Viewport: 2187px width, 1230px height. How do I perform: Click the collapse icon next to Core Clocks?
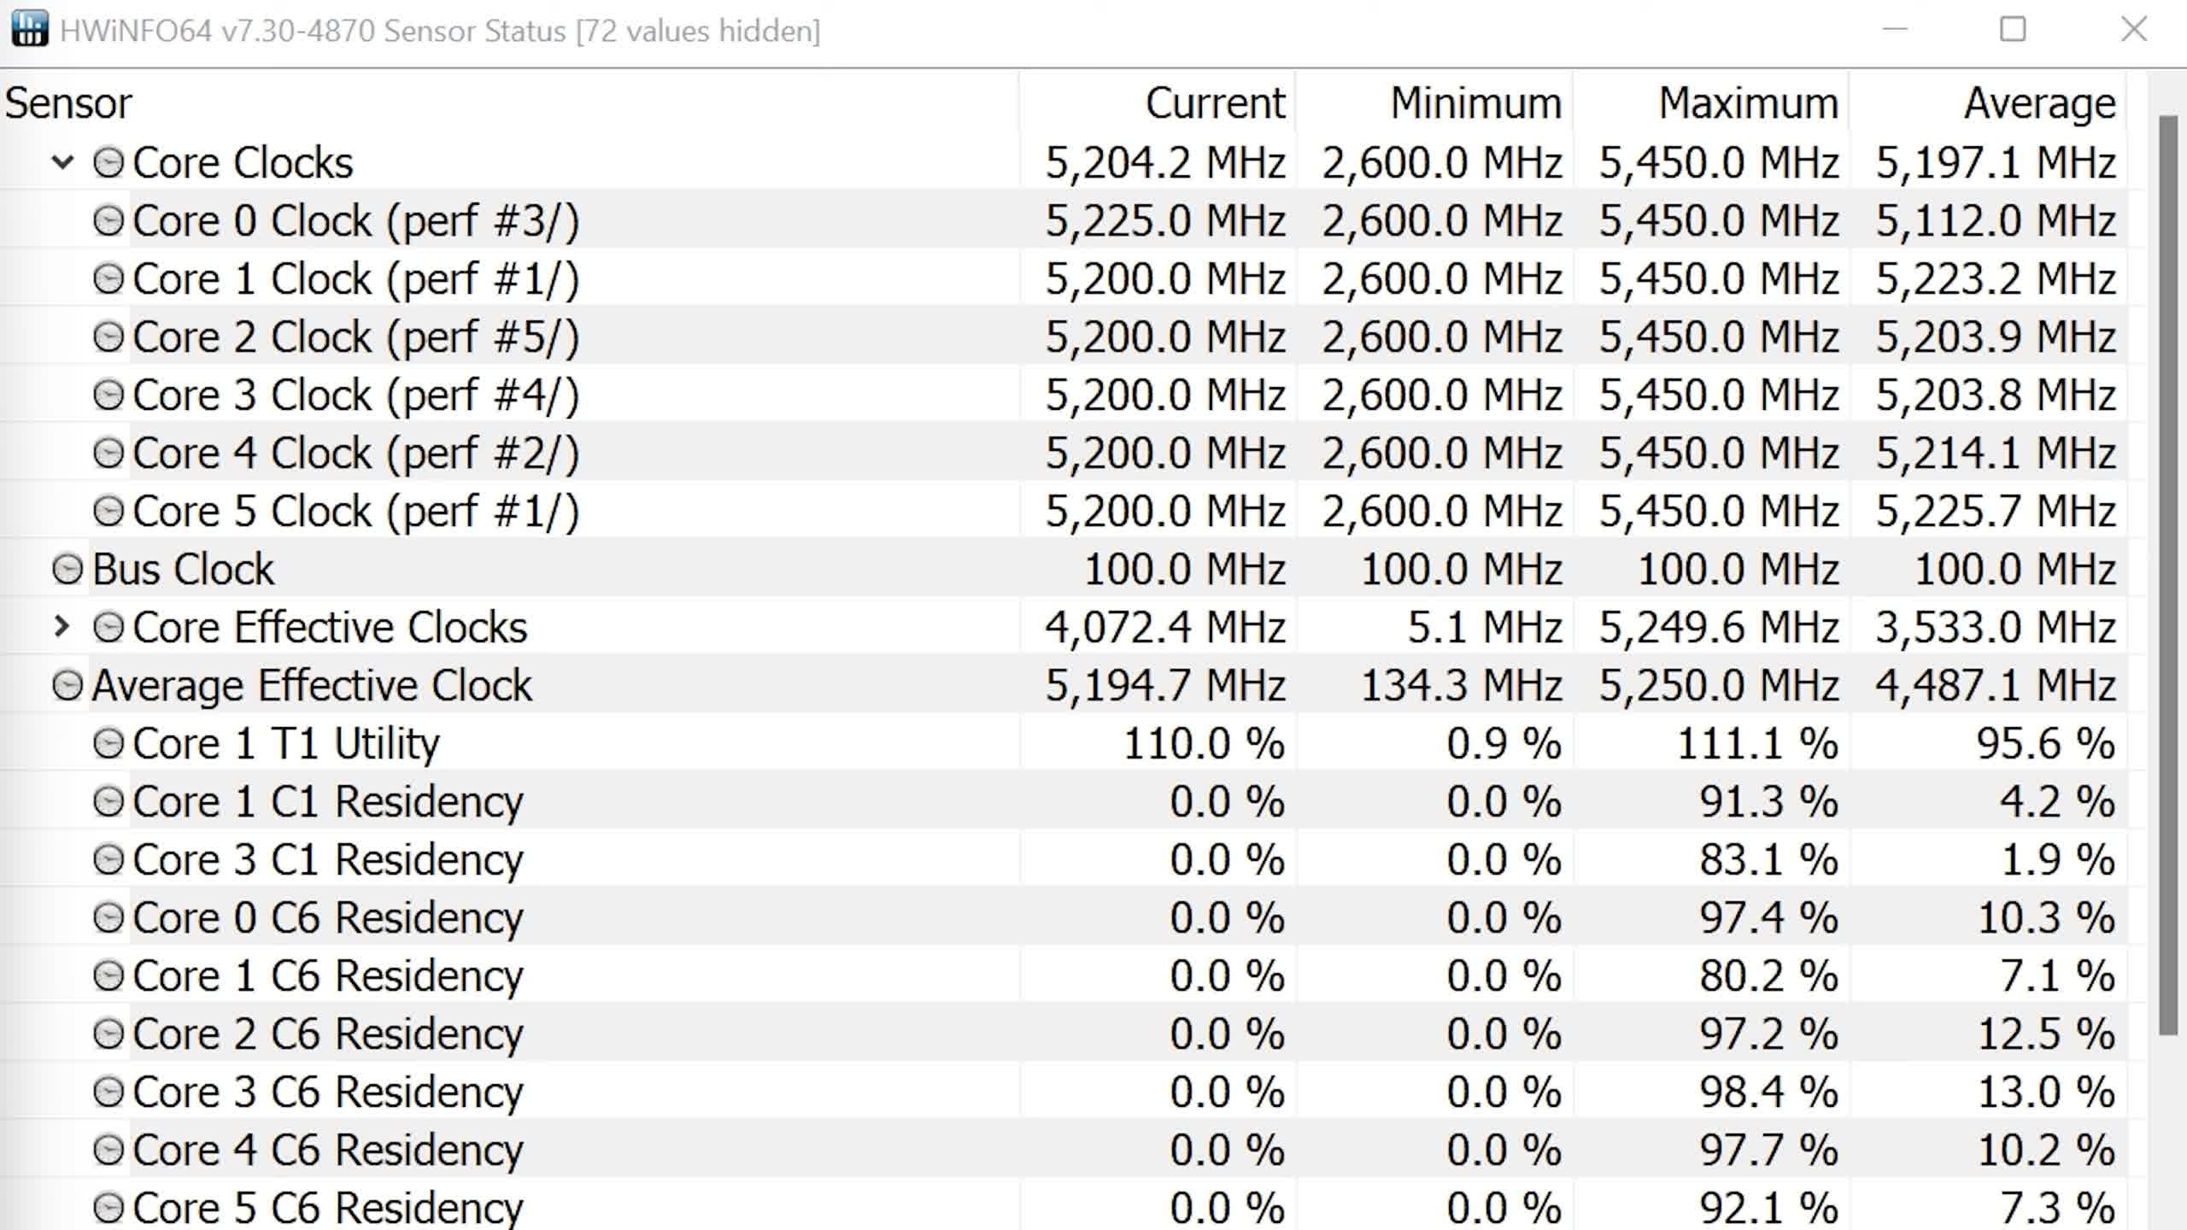(65, 162)
